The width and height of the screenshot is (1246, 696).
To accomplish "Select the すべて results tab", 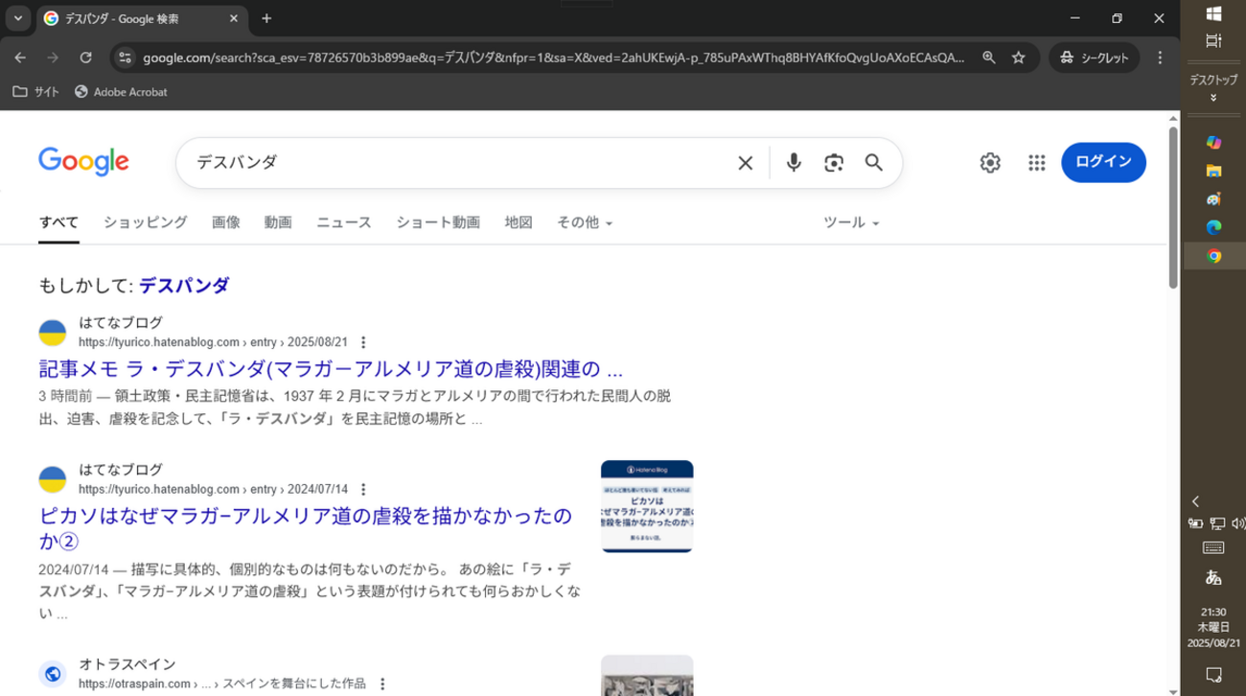I will click(x=58, y=222).
